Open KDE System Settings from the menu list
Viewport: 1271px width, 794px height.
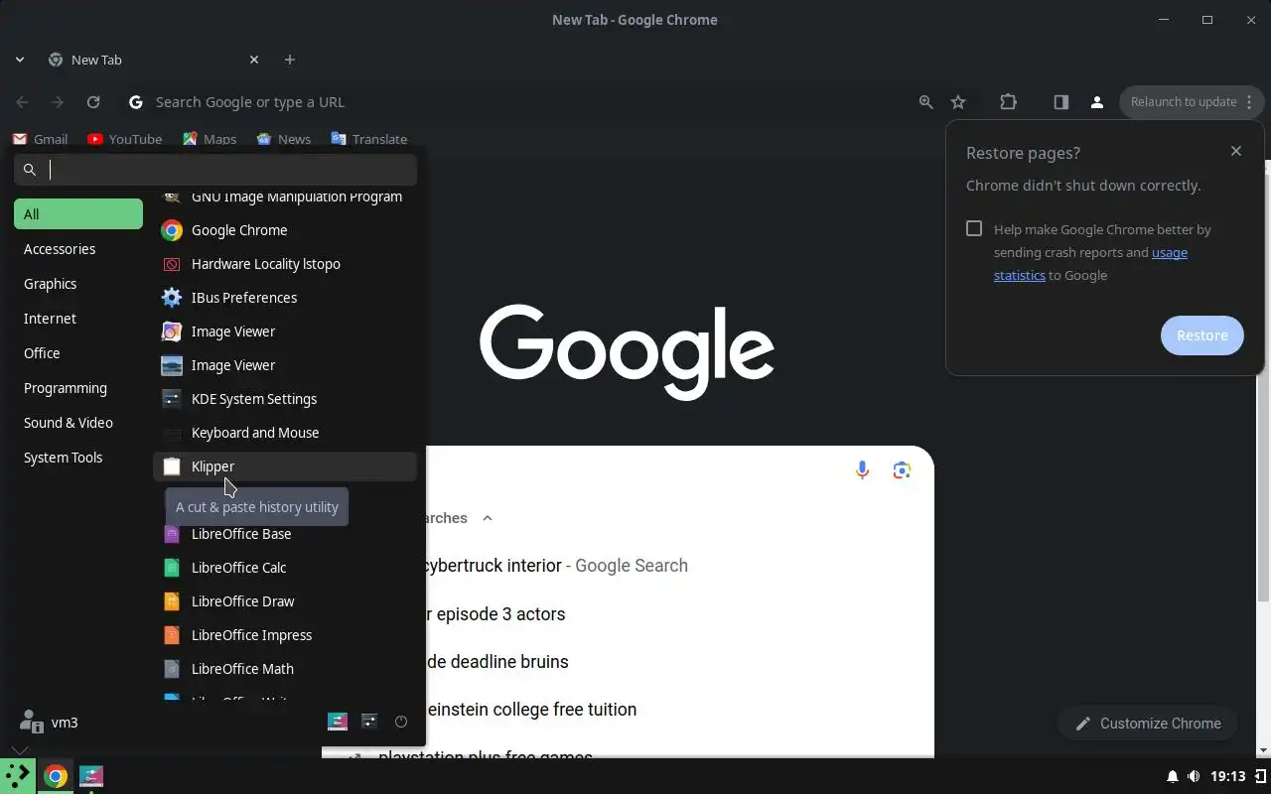click(285, 399)
